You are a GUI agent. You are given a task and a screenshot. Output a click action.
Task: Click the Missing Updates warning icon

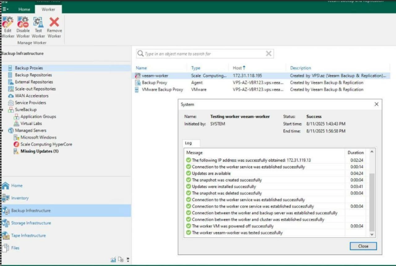(x=16, y=151)
